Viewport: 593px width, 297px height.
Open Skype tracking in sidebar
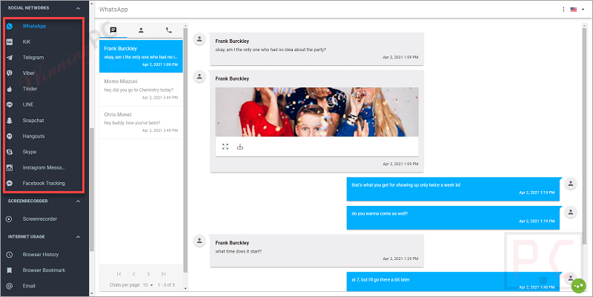[30, 151]
